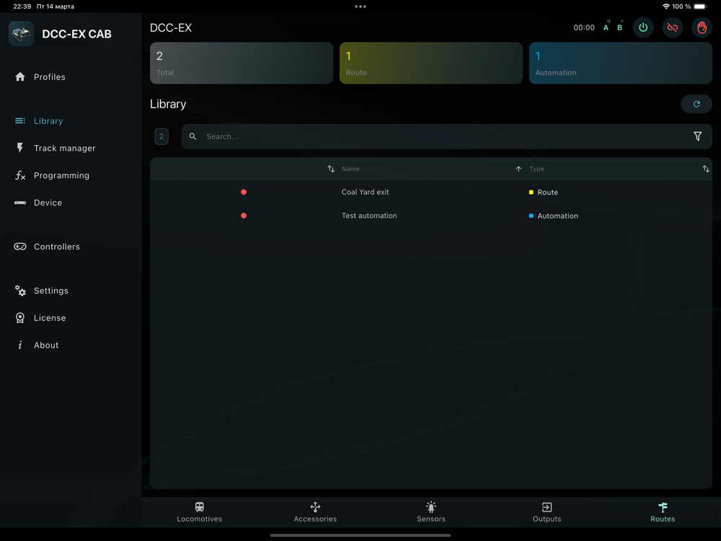Screen dimensions: 721x541
Task: Focus the Search field
Action: [446, 136]
